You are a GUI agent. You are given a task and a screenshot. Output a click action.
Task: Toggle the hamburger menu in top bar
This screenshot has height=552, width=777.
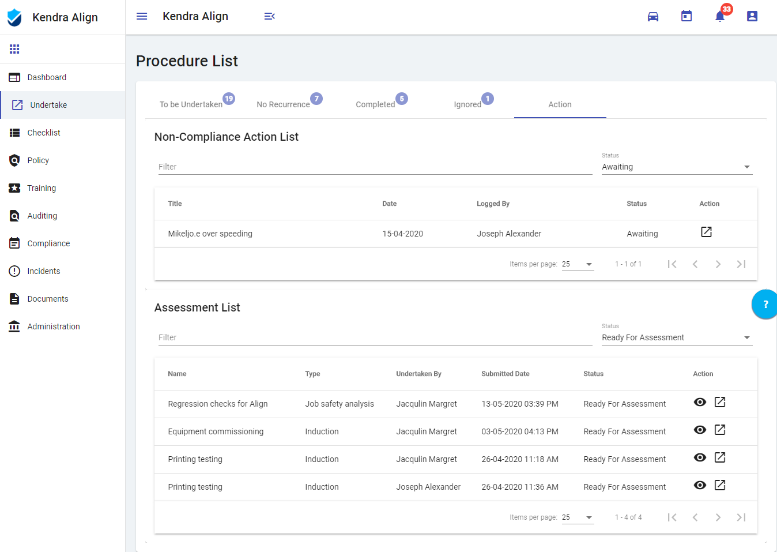142,16
